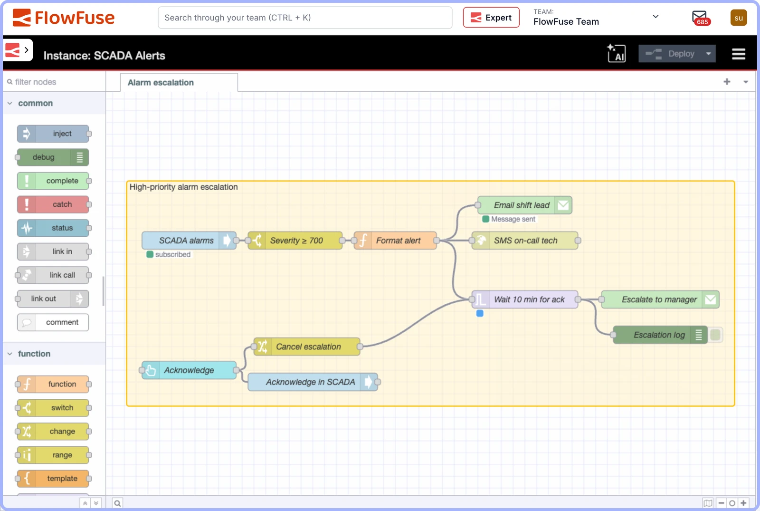The image size is (760, 511).
Task: Collapse the function palette category
Action: click(54, 354)
